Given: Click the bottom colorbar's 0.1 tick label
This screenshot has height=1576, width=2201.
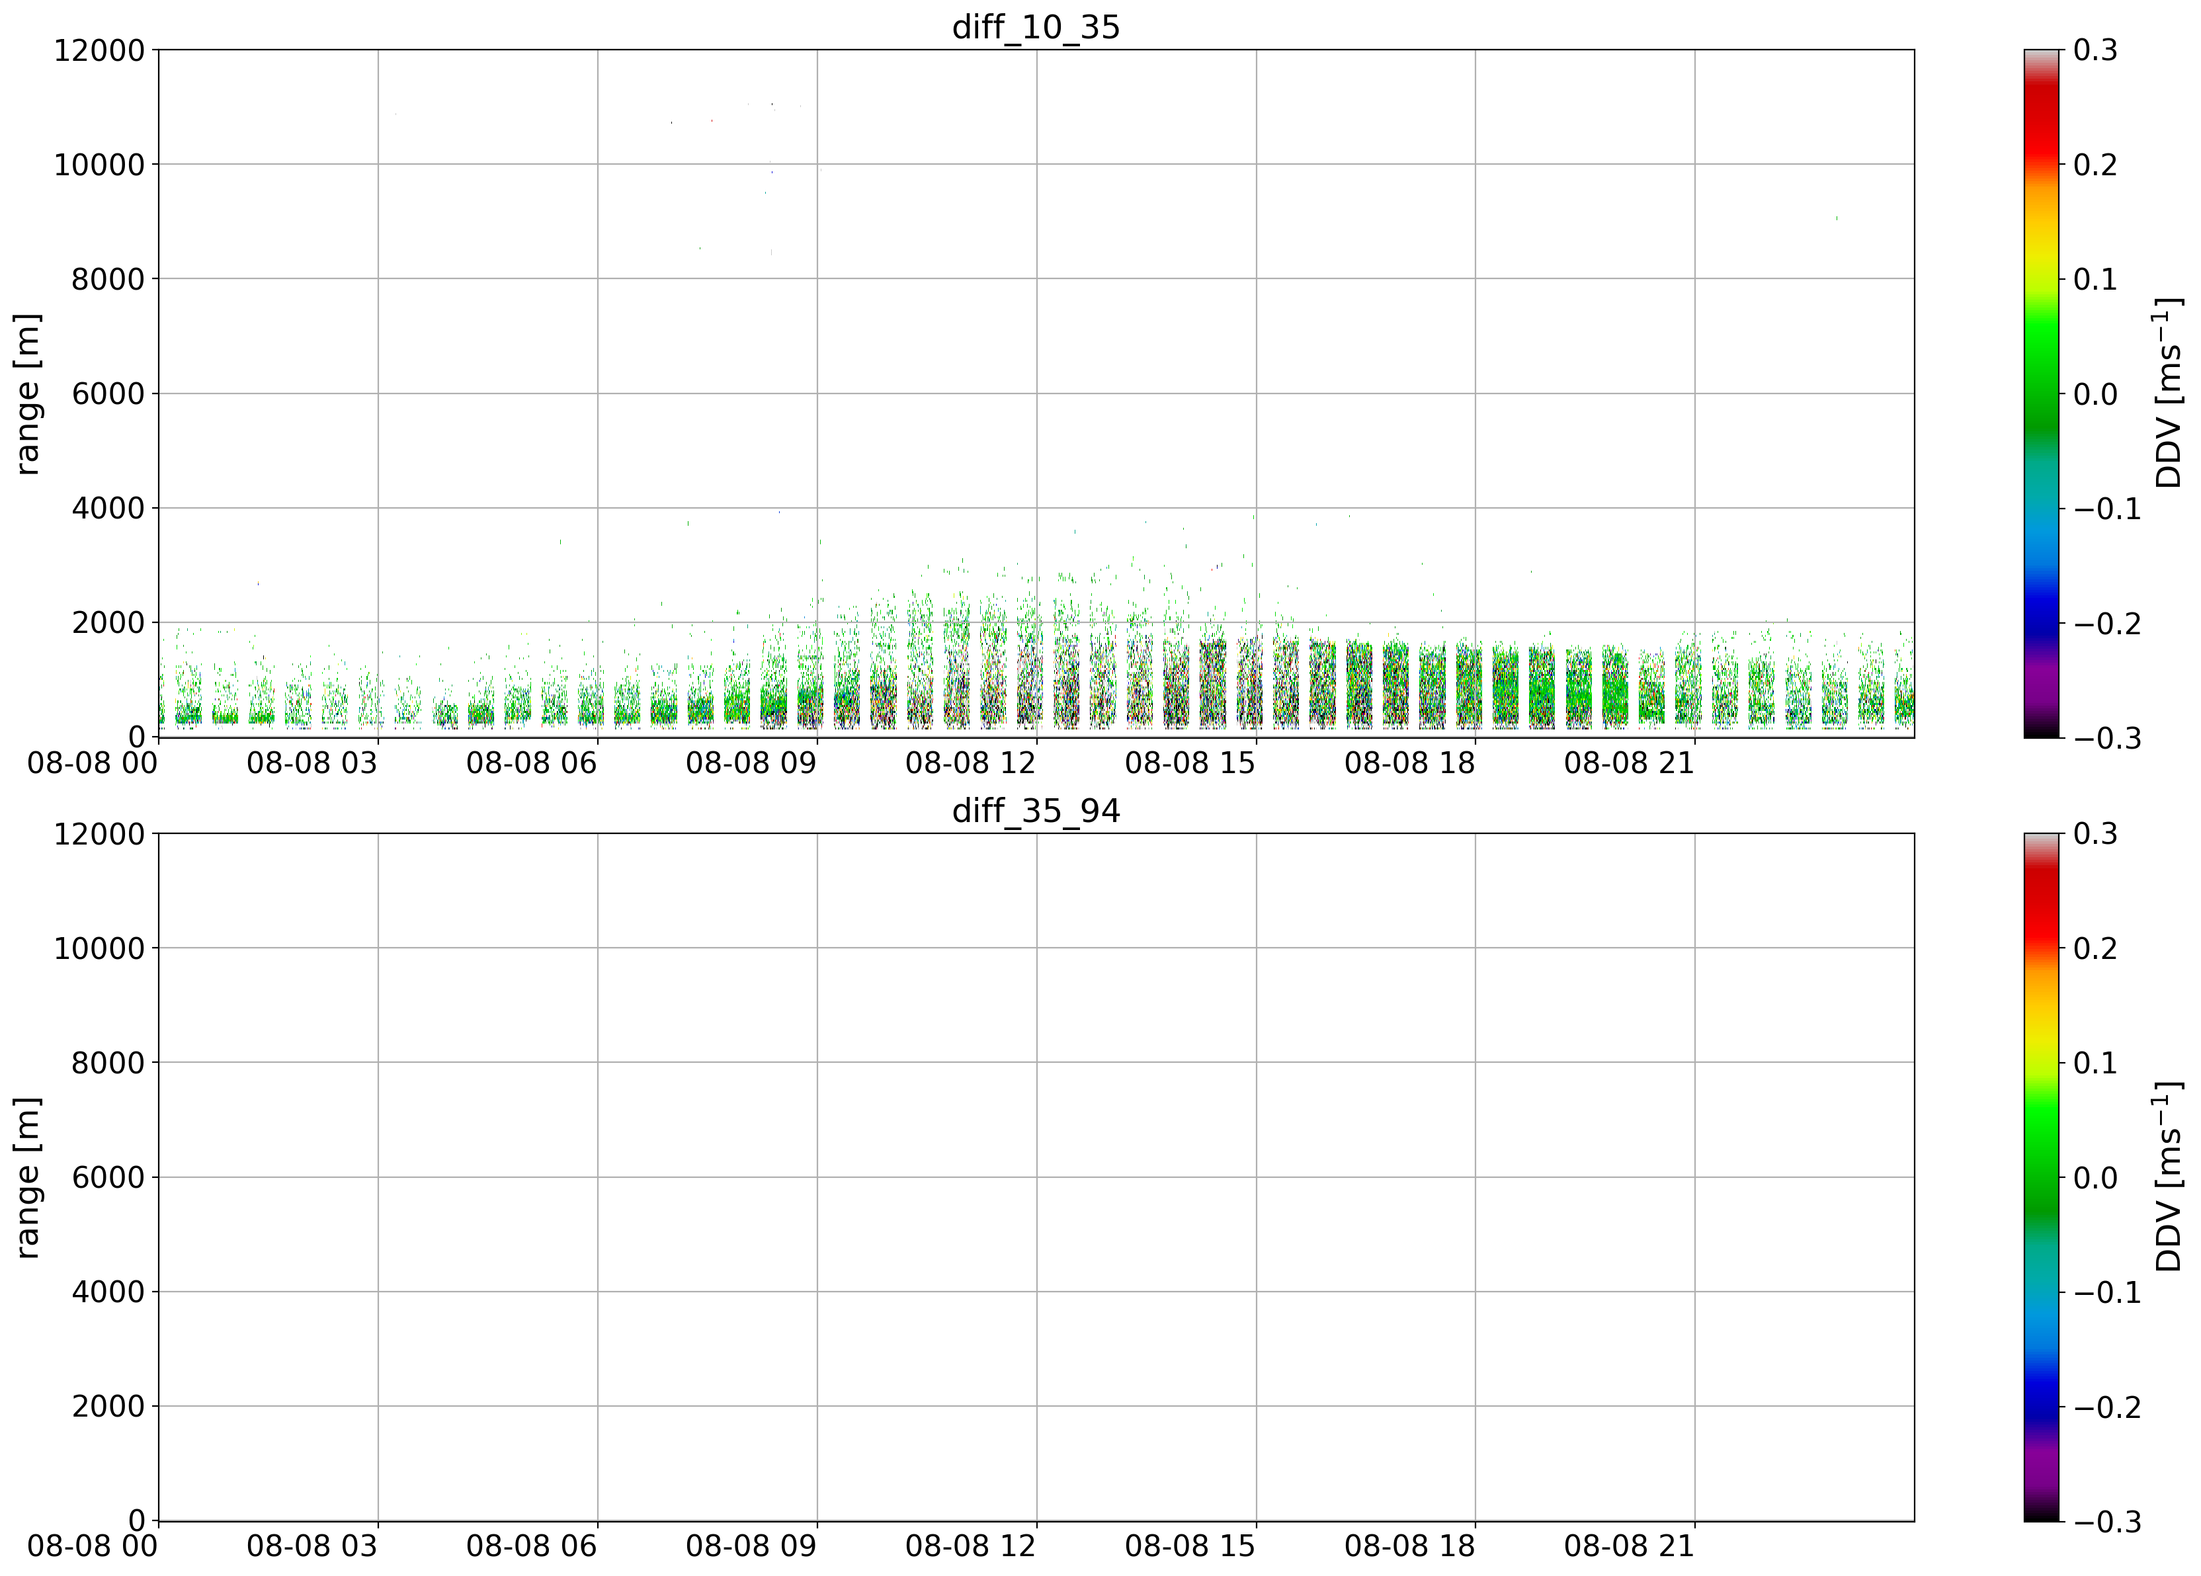Looking at the screenshot, I should click(2097, 1063).
